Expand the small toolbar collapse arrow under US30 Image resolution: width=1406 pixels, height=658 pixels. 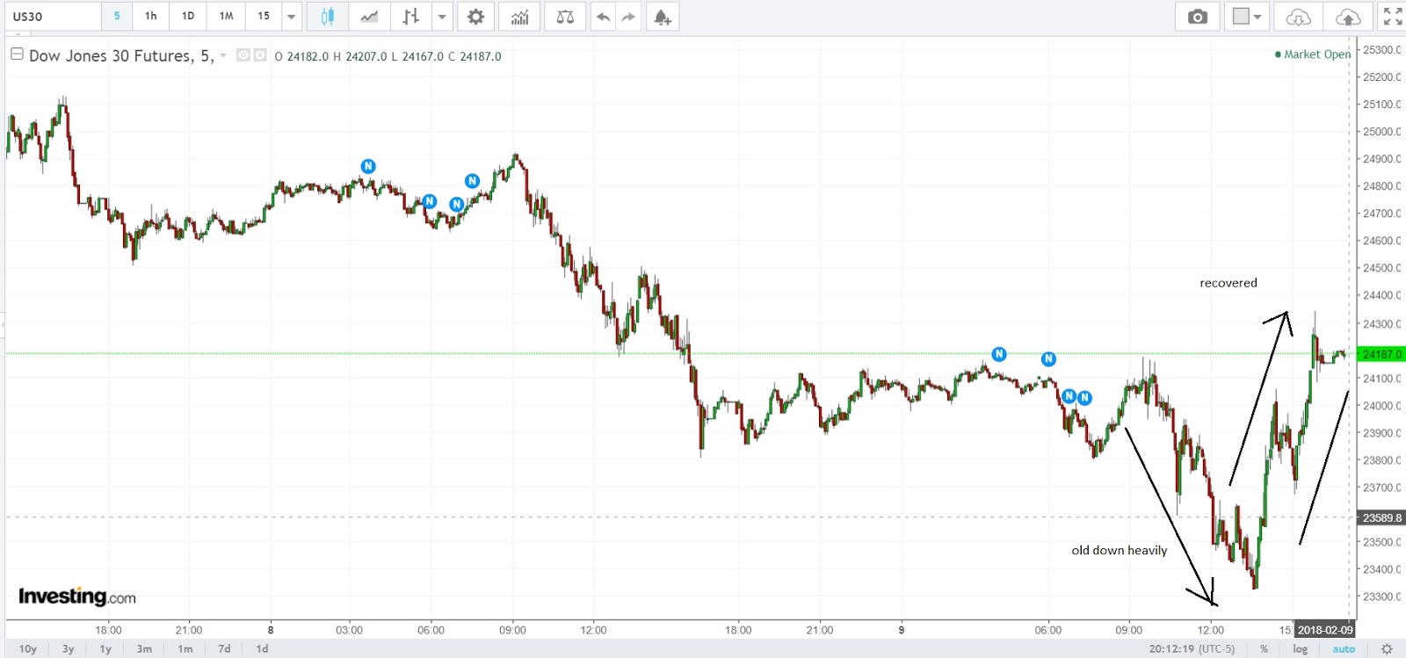pos(17,33)
